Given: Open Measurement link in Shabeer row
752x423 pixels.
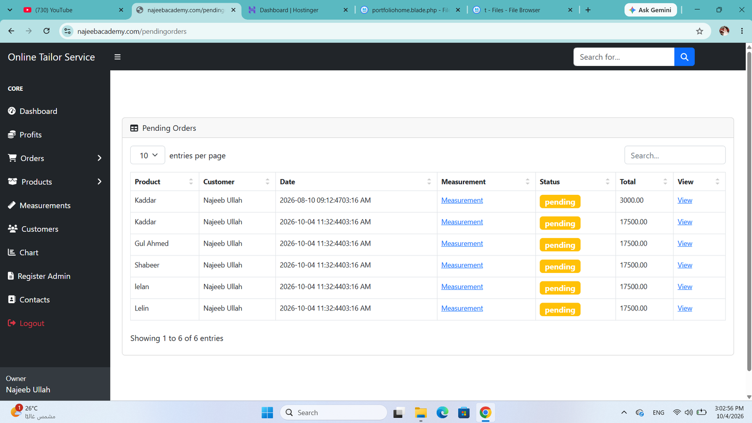Looking at the screenshot, I should [x=462, y=265].
